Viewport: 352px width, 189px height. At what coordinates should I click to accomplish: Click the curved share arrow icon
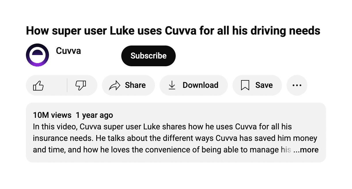(x=114, y=85)
